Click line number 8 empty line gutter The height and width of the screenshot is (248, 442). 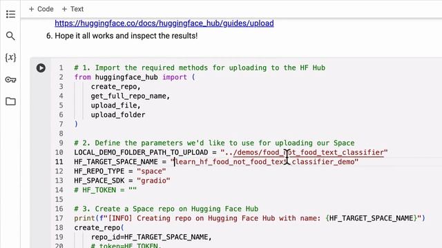coord(61,134)
